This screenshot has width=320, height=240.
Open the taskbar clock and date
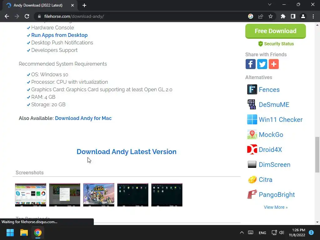tap(297, 232)
